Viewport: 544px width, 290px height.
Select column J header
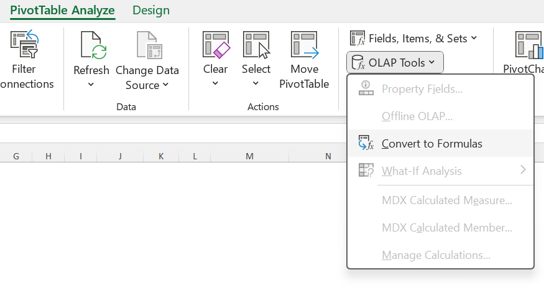[120, 156]
